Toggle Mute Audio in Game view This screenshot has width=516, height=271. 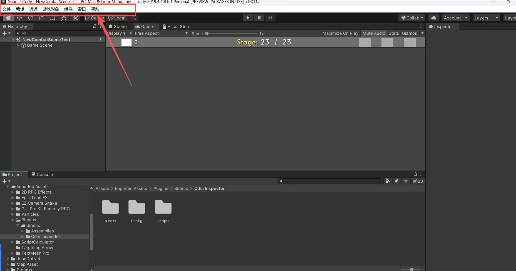tap(374, 33)
